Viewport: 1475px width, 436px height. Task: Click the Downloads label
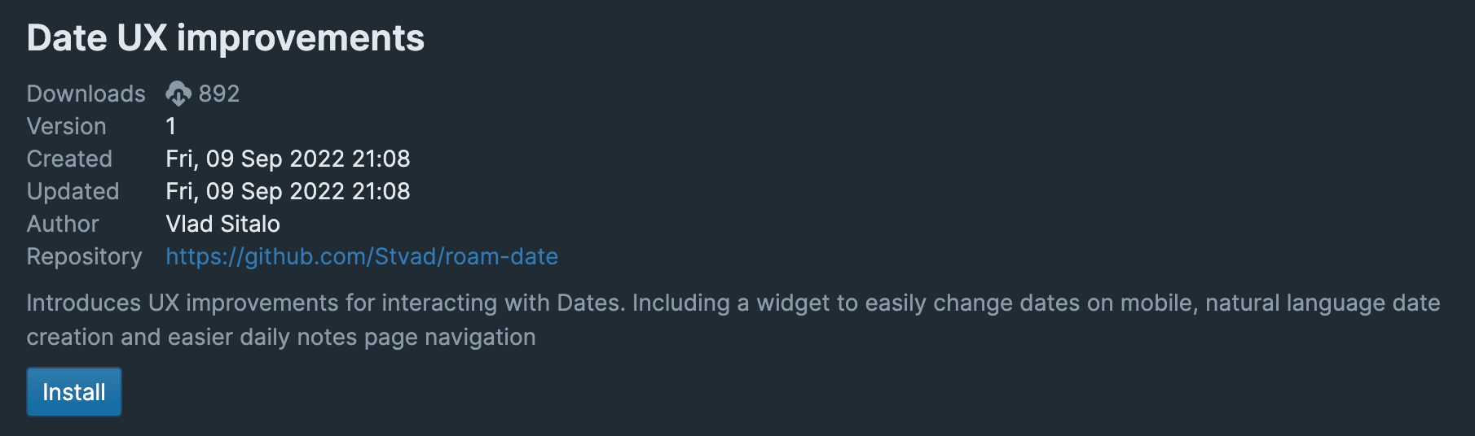click(86, 94)
